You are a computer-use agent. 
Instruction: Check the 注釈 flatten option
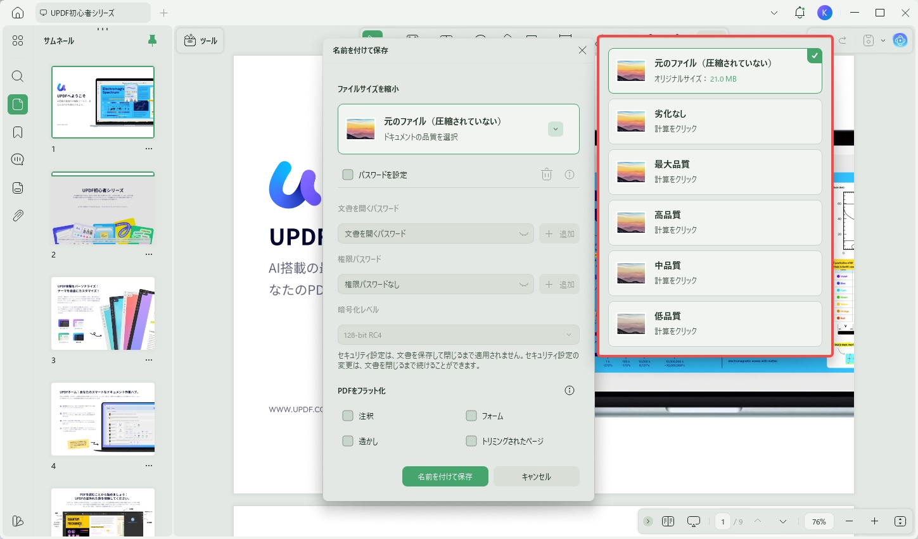click(348, 416)
